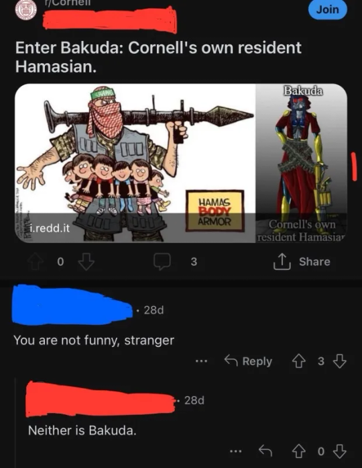Upvote the Enter Bakuda post
Screen dimensions: 362x468
(x=35, y=262)
